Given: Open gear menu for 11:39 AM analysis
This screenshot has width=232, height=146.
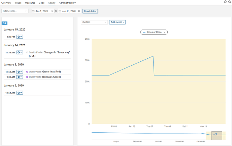Looking at the screenshot, I should coord(20,52).
